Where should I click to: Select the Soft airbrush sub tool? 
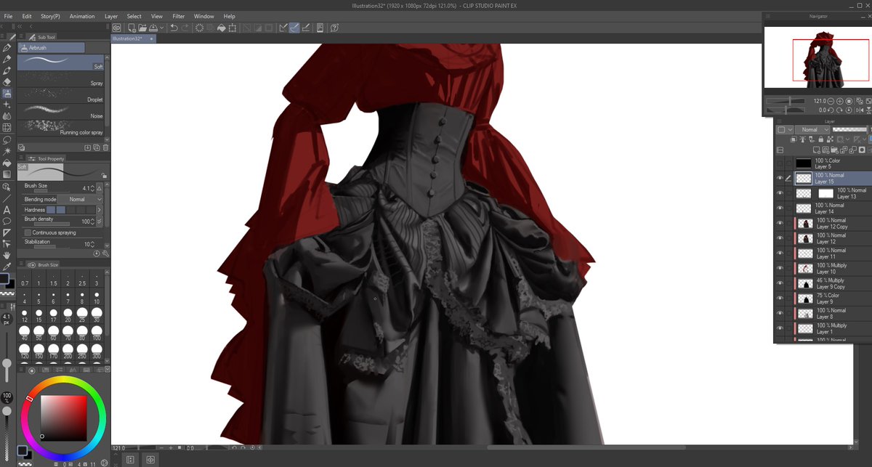[x=61, y=61]
